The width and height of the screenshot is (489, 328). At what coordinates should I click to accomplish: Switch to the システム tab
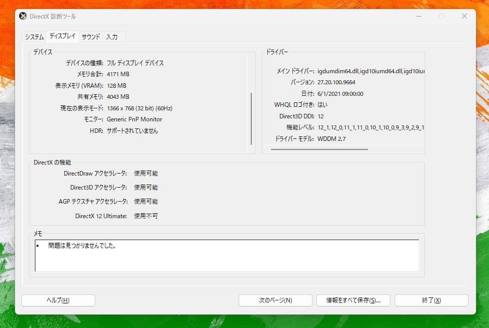(35, 37)
